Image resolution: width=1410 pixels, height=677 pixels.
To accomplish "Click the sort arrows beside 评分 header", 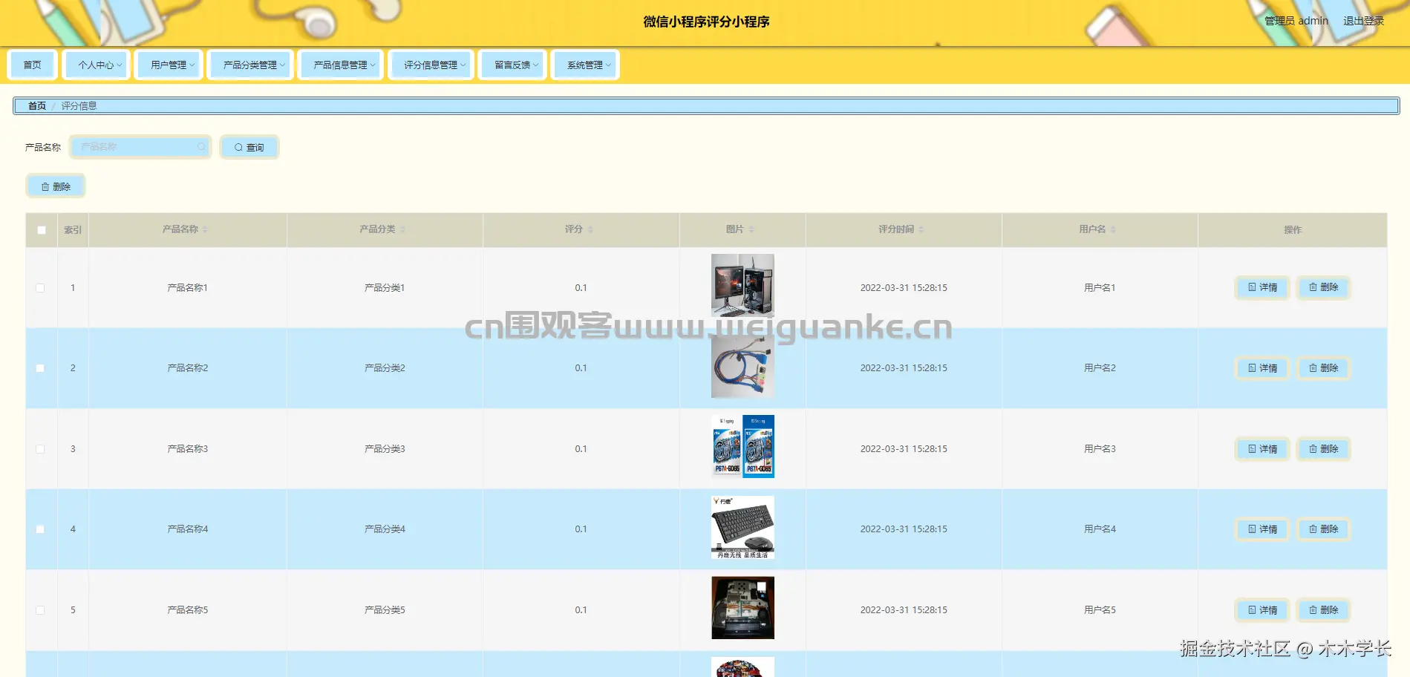I will 590,229.
